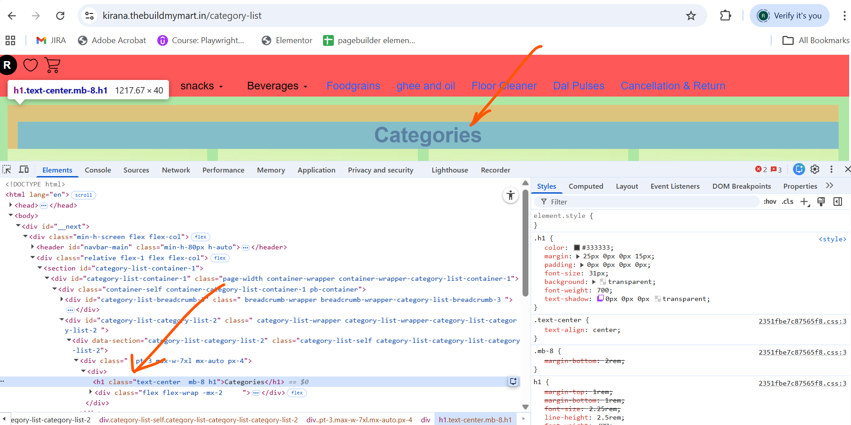Viewport: 851px width, 425px height.
Task: Open the Lighthouse tab
Action: (x=450, y=170)
